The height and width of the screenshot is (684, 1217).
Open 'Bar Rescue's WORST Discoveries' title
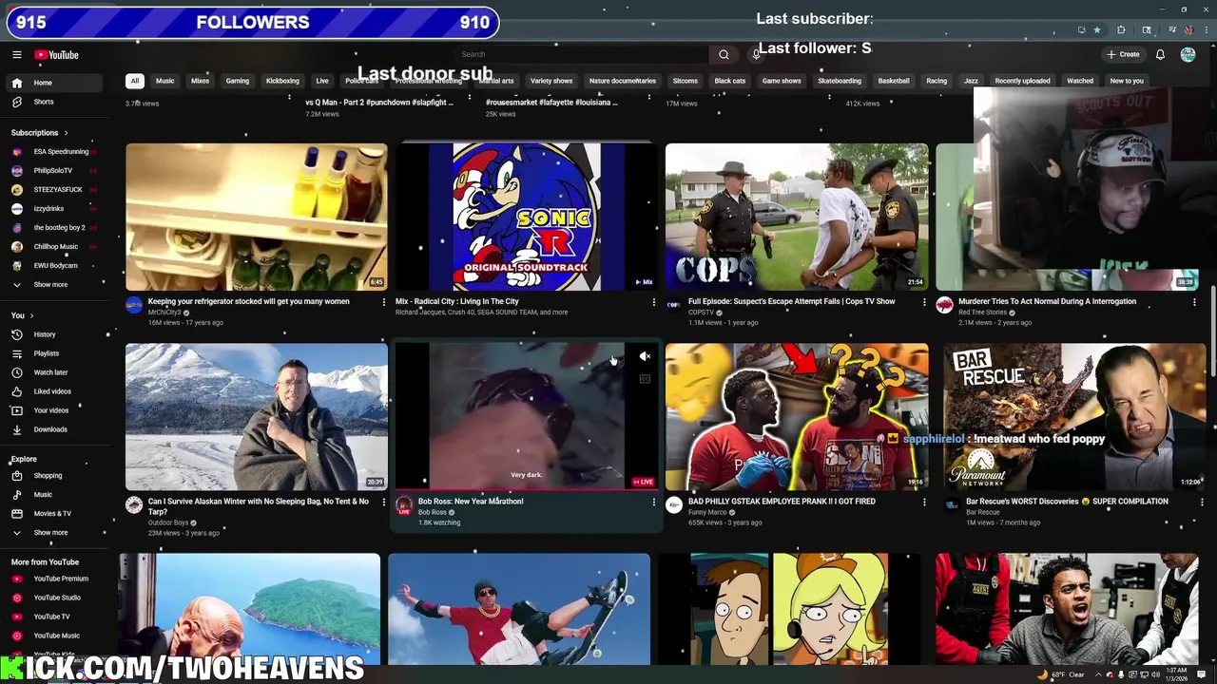click(1067, 502)
